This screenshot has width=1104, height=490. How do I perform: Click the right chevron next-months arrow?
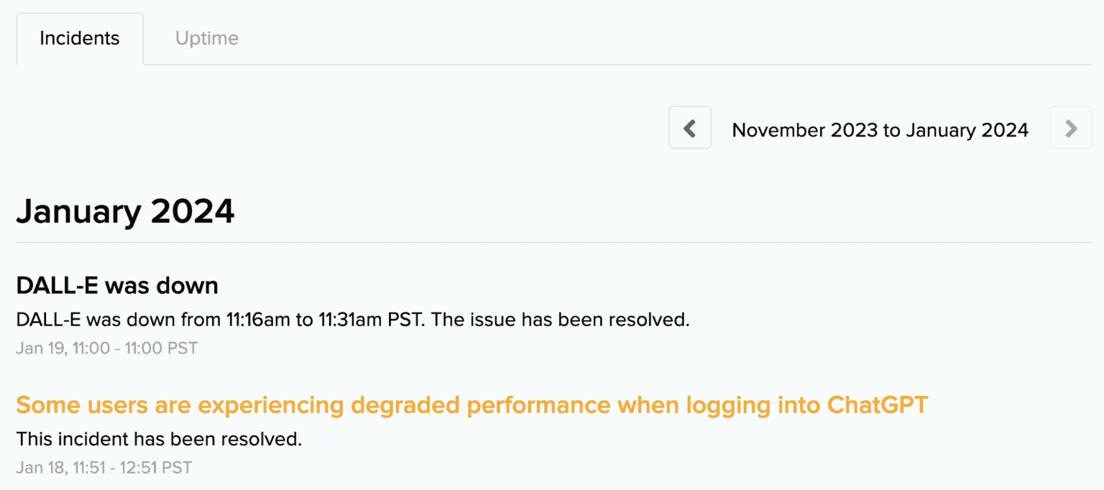coord(1070,128)
